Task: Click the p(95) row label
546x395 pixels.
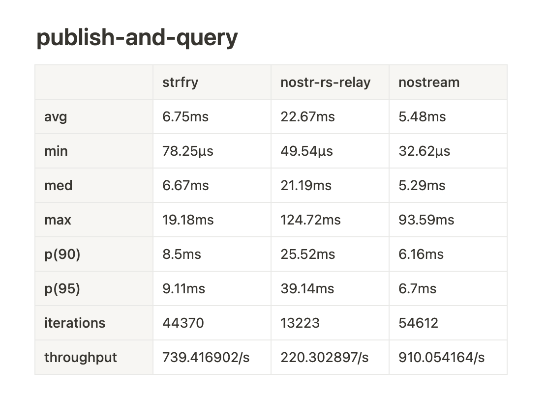Action: [62, 288]
